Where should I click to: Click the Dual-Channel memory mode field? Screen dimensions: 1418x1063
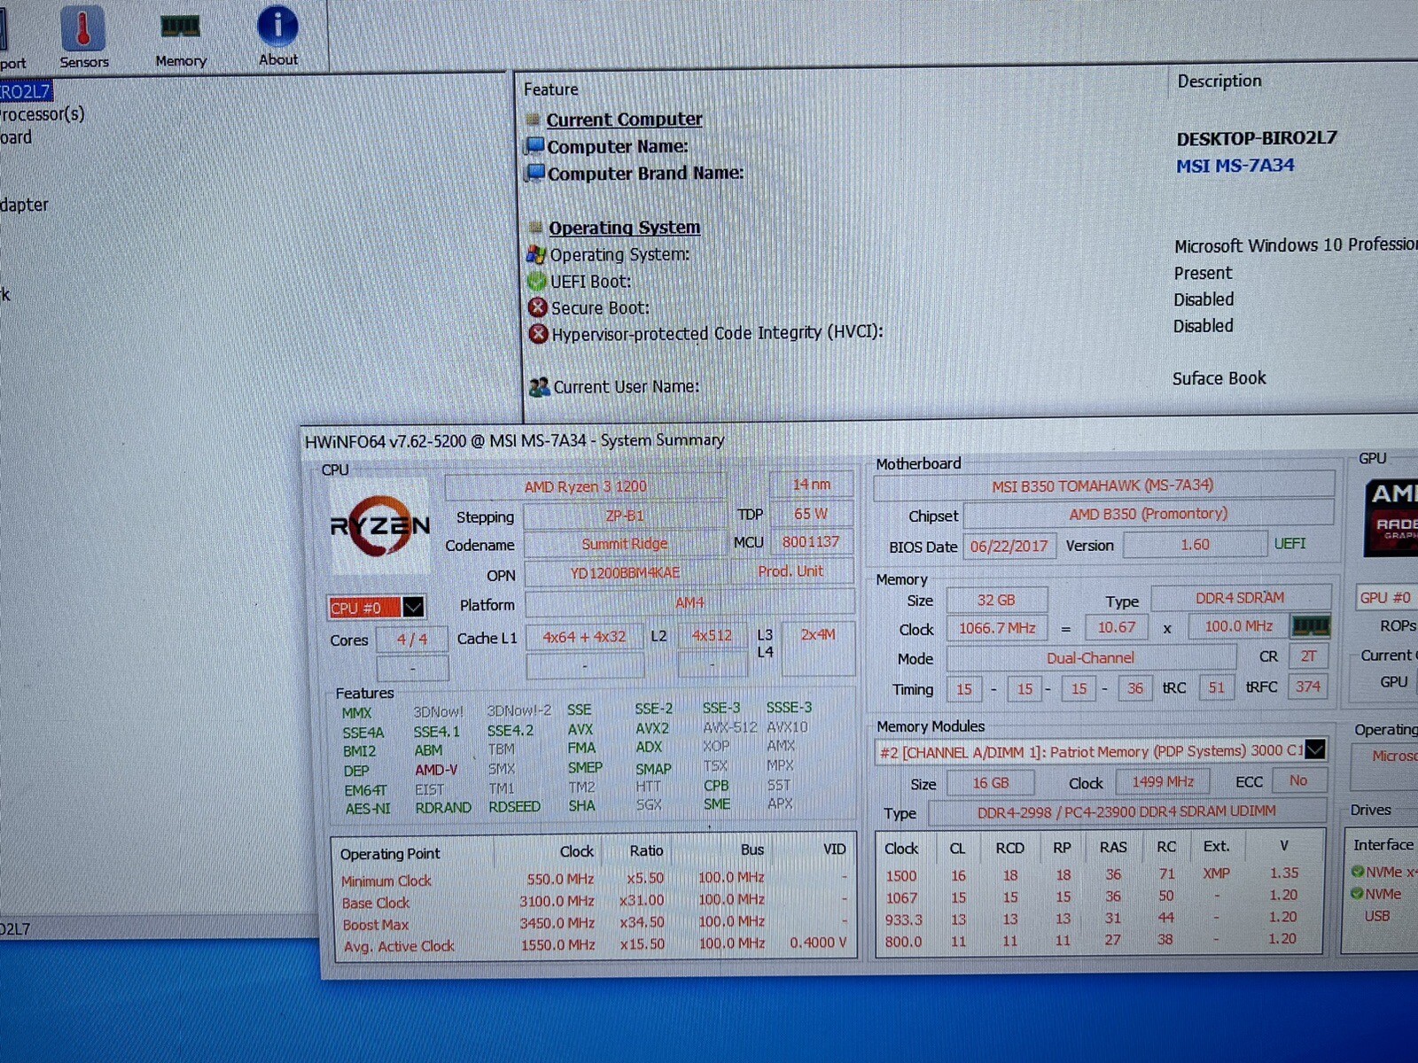[1090, 658]
